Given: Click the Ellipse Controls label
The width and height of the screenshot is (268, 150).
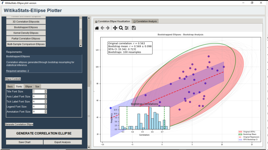Looking at the screenshot, I should 13,79.
